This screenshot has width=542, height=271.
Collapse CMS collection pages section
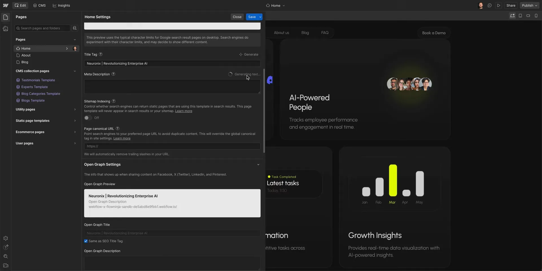click(x=75, y=71)
